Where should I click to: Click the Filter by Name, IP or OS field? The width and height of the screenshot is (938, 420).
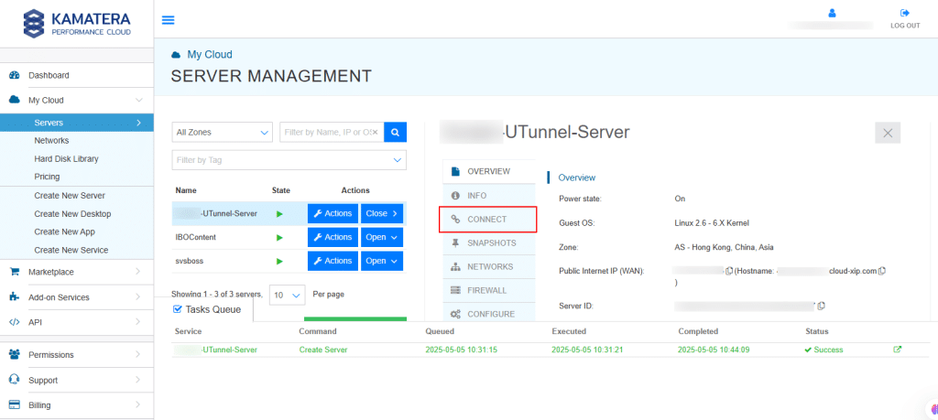332,132
